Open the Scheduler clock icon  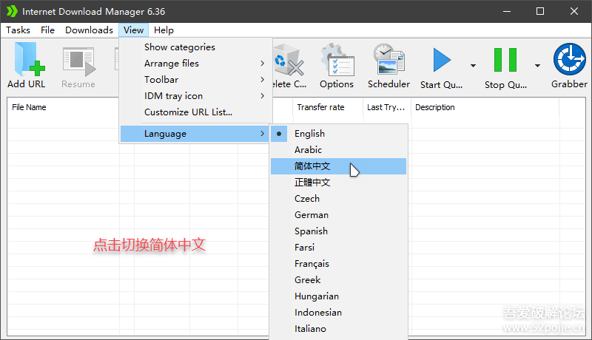coord(389,59)
